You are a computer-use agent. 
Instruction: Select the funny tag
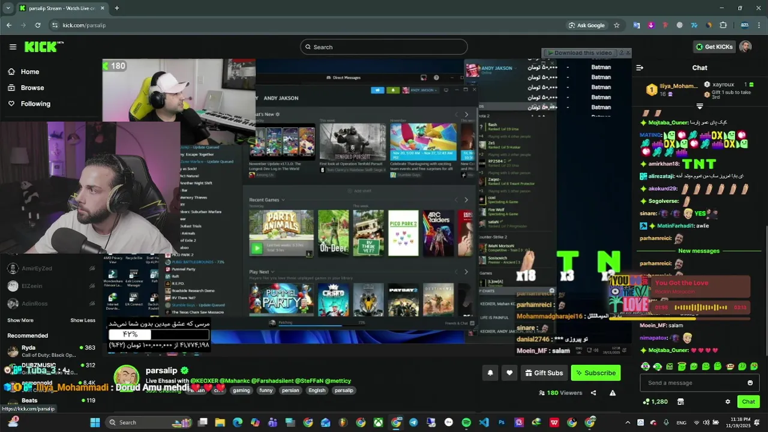tap(266, 390)
